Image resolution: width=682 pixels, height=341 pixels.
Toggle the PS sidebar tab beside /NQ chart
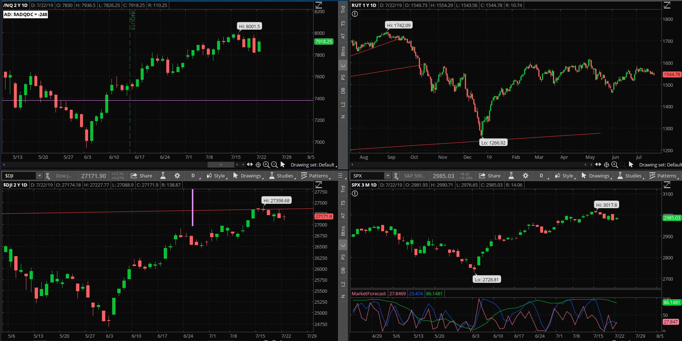343,77
